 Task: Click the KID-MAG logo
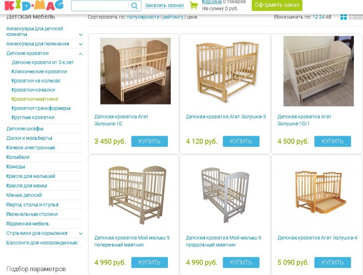(34, 5)
